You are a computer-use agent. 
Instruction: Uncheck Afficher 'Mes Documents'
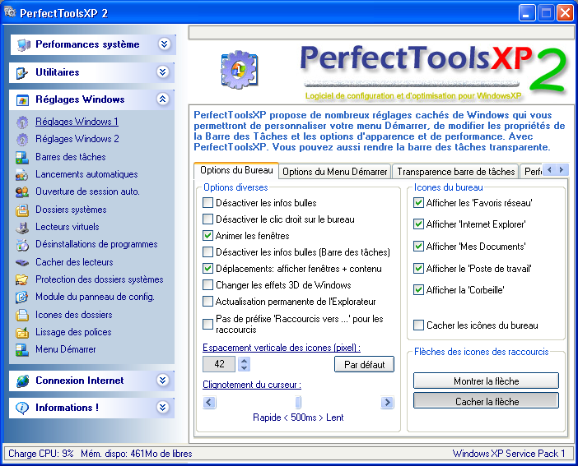(x=418, y=247)
